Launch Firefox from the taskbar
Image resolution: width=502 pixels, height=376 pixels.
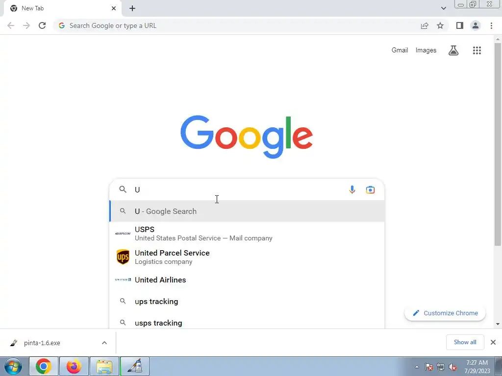click(74, 366)
